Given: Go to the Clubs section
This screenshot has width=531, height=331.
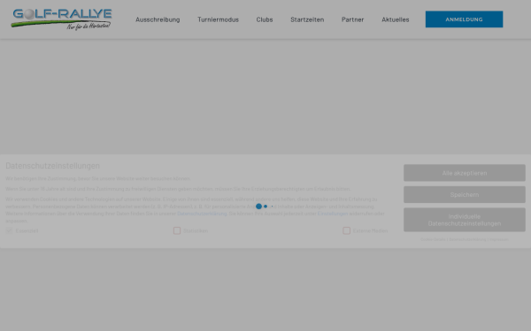Looking at the screenshot, I should (x=265, y=19).
